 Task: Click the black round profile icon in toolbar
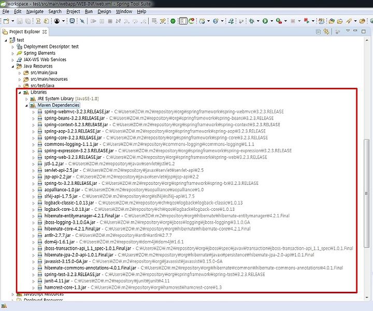57,21
